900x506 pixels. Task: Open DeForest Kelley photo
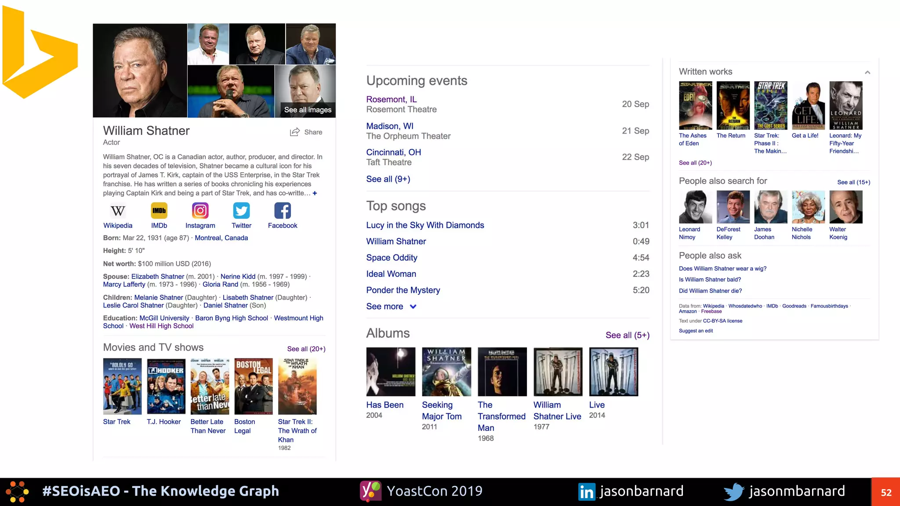point(733,207)
